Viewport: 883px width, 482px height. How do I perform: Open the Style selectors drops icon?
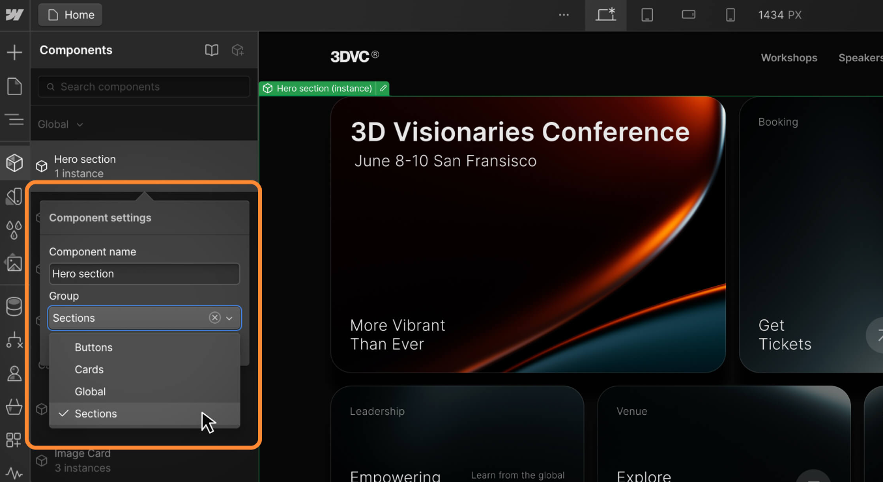click(14, 229)
